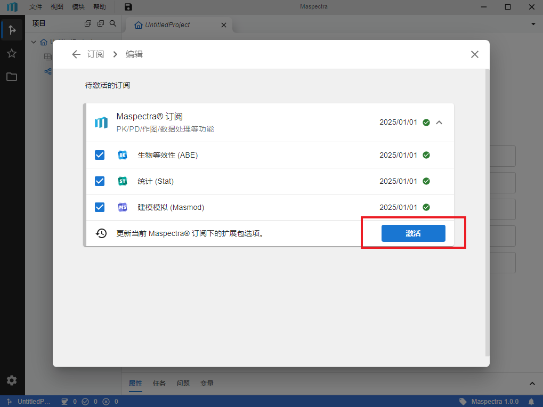The image size is (543, 407).
Task: Click search icon in project panel
Action: click(x=113, y=23)
